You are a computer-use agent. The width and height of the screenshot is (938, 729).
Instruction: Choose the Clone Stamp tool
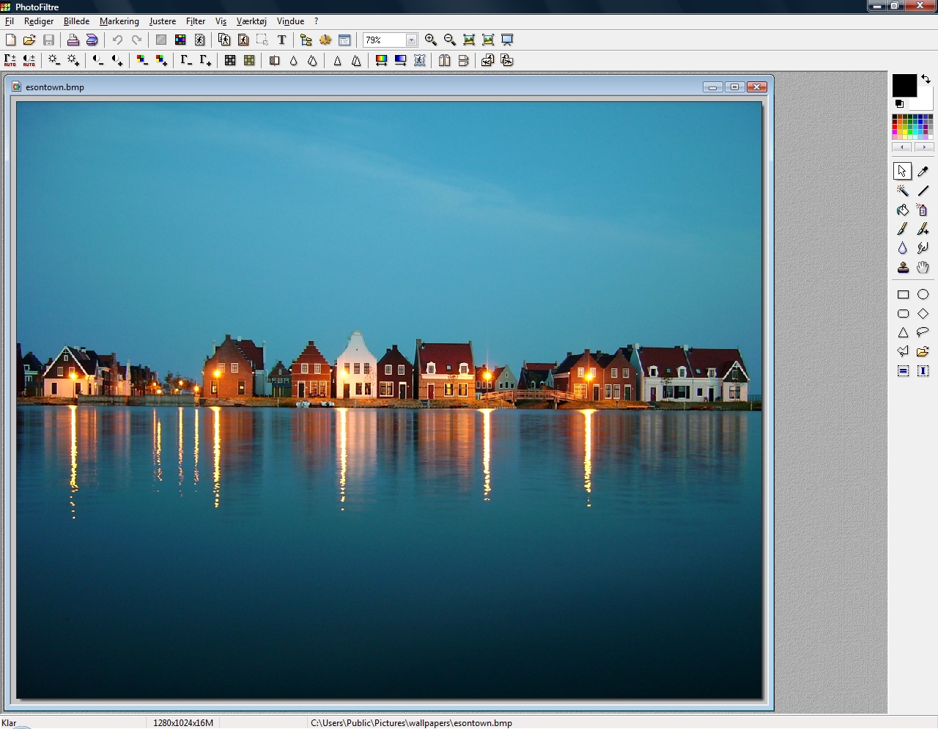point(903,268)
